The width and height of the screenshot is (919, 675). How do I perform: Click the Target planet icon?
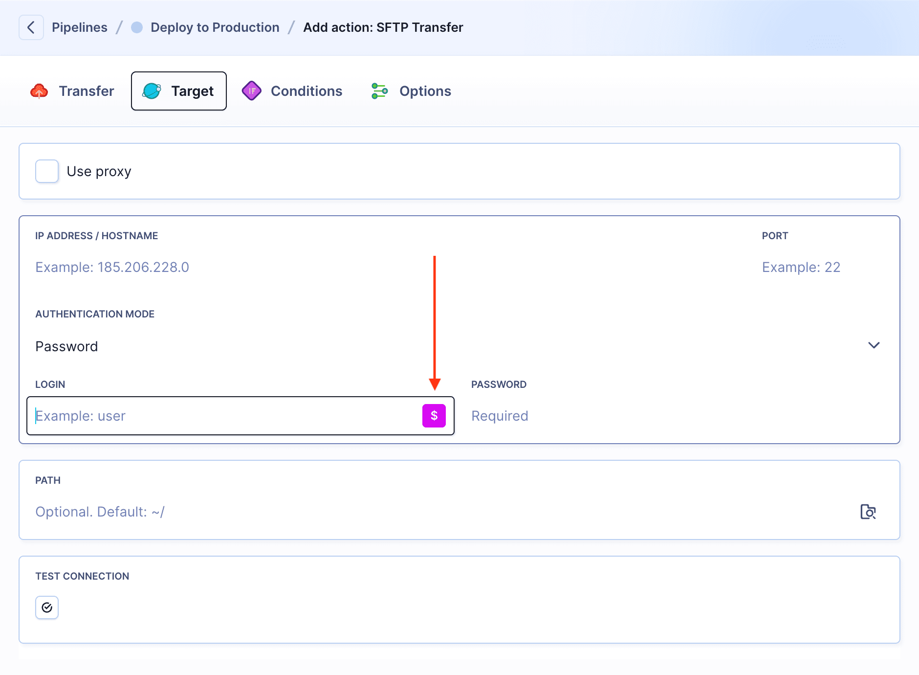tap(152, 90)
